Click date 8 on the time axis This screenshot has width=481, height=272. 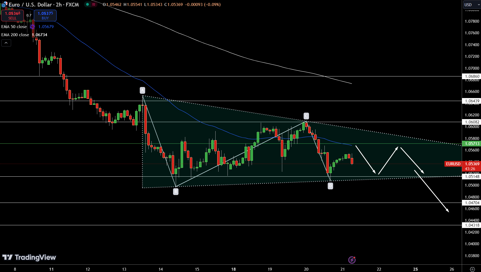pyautogui.click(x=15, y=269)
